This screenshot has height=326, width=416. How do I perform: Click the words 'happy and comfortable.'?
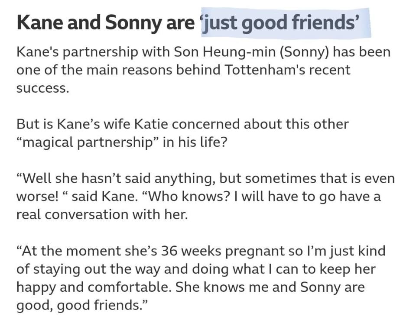[94, 287]
